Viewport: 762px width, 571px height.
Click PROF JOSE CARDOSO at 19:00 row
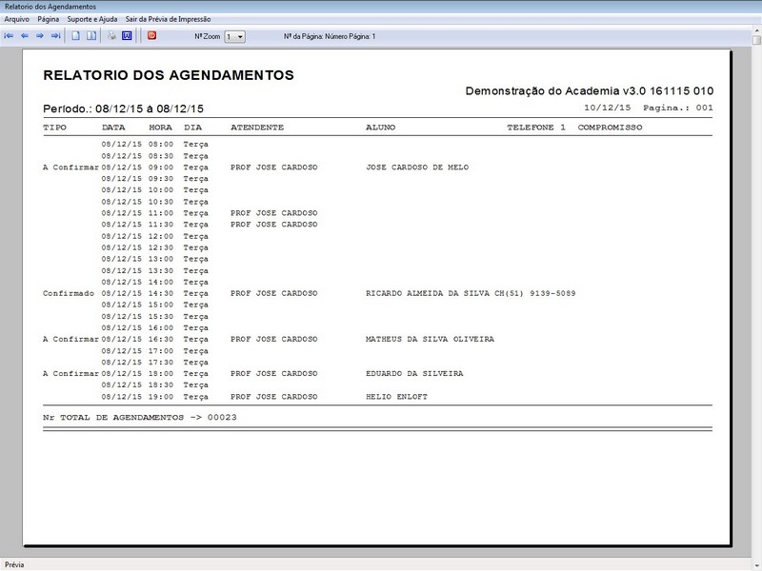tap(274, 397)
